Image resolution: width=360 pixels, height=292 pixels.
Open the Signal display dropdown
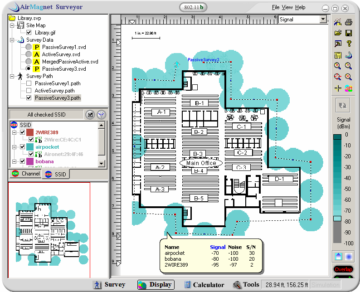(323, 19)
